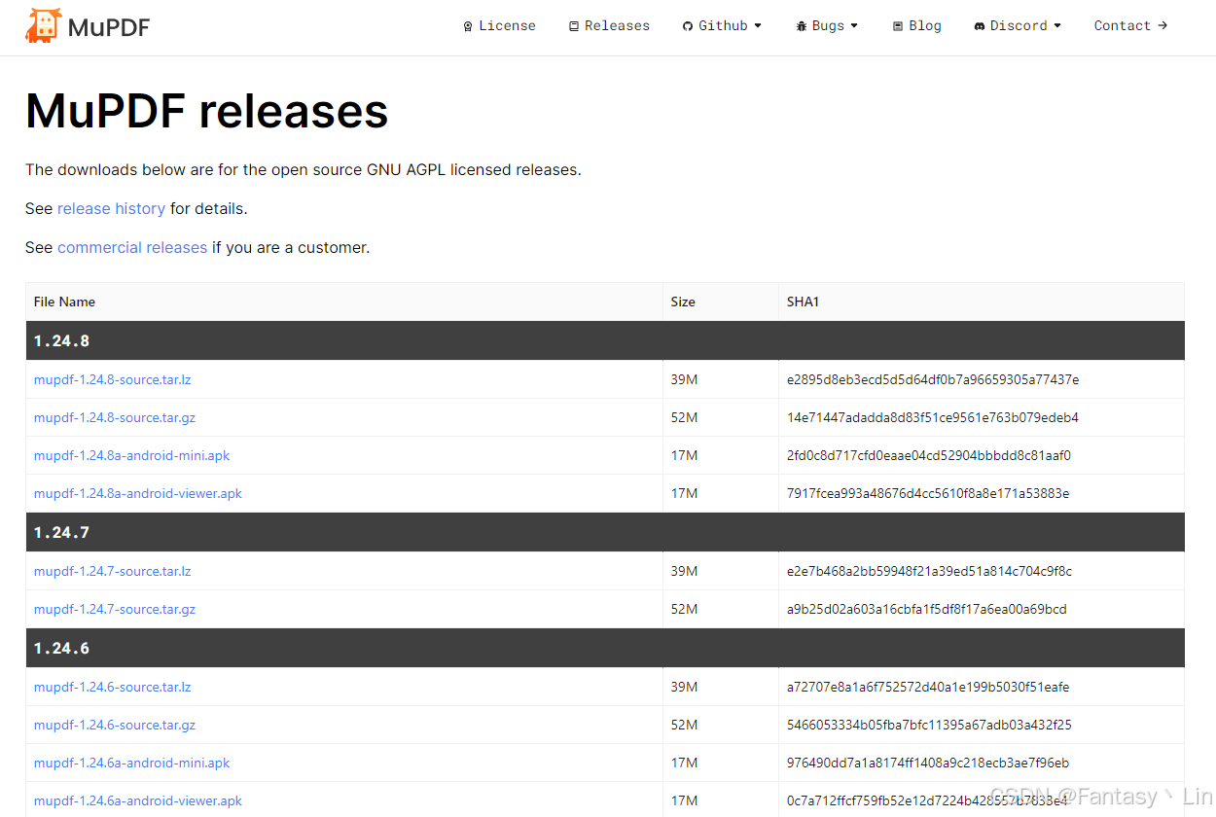The height and width of the screenshot is (817, 1216).
Task: Click SHA1 hash starting 976490dd7a
Action: pyautogui.click(x=928, y=763)
